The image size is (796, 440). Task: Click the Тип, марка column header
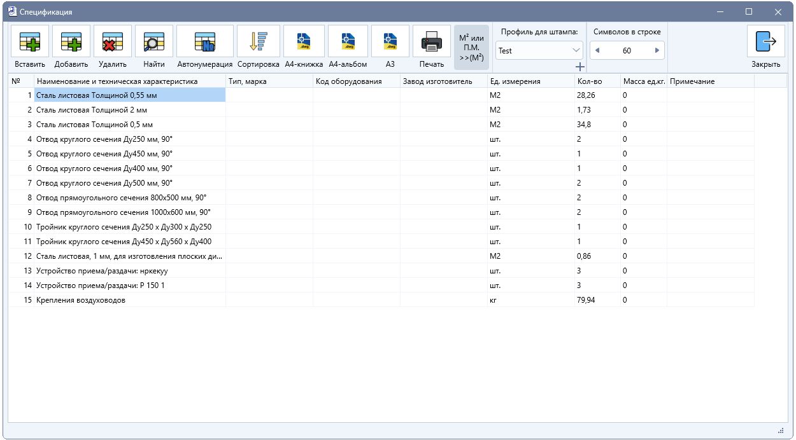[269, 81]
